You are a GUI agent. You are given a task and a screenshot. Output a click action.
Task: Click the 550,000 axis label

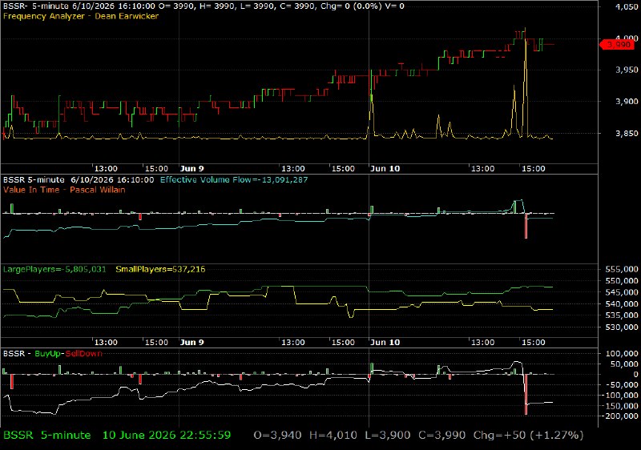(622, 281)
